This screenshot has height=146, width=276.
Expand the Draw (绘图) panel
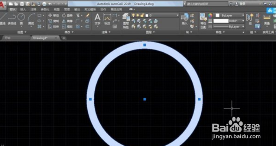pyautogui.click(x=22, y=32)
